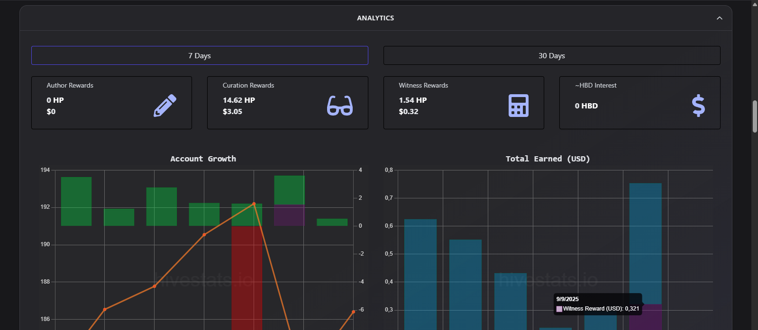Image resolution: width=758 pixels, height=330 pixels.
Task: Click the "190" axis label in Account Growth
Action: coord(45,244)
